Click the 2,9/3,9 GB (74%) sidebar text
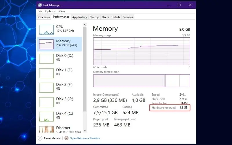The image size is (232, 145). (x=67, y=45)
